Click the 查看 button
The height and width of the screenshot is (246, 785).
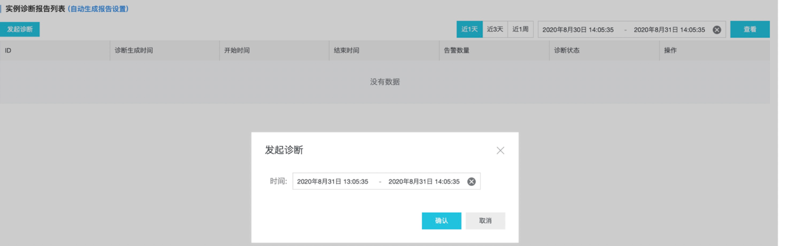click(750, 29)
